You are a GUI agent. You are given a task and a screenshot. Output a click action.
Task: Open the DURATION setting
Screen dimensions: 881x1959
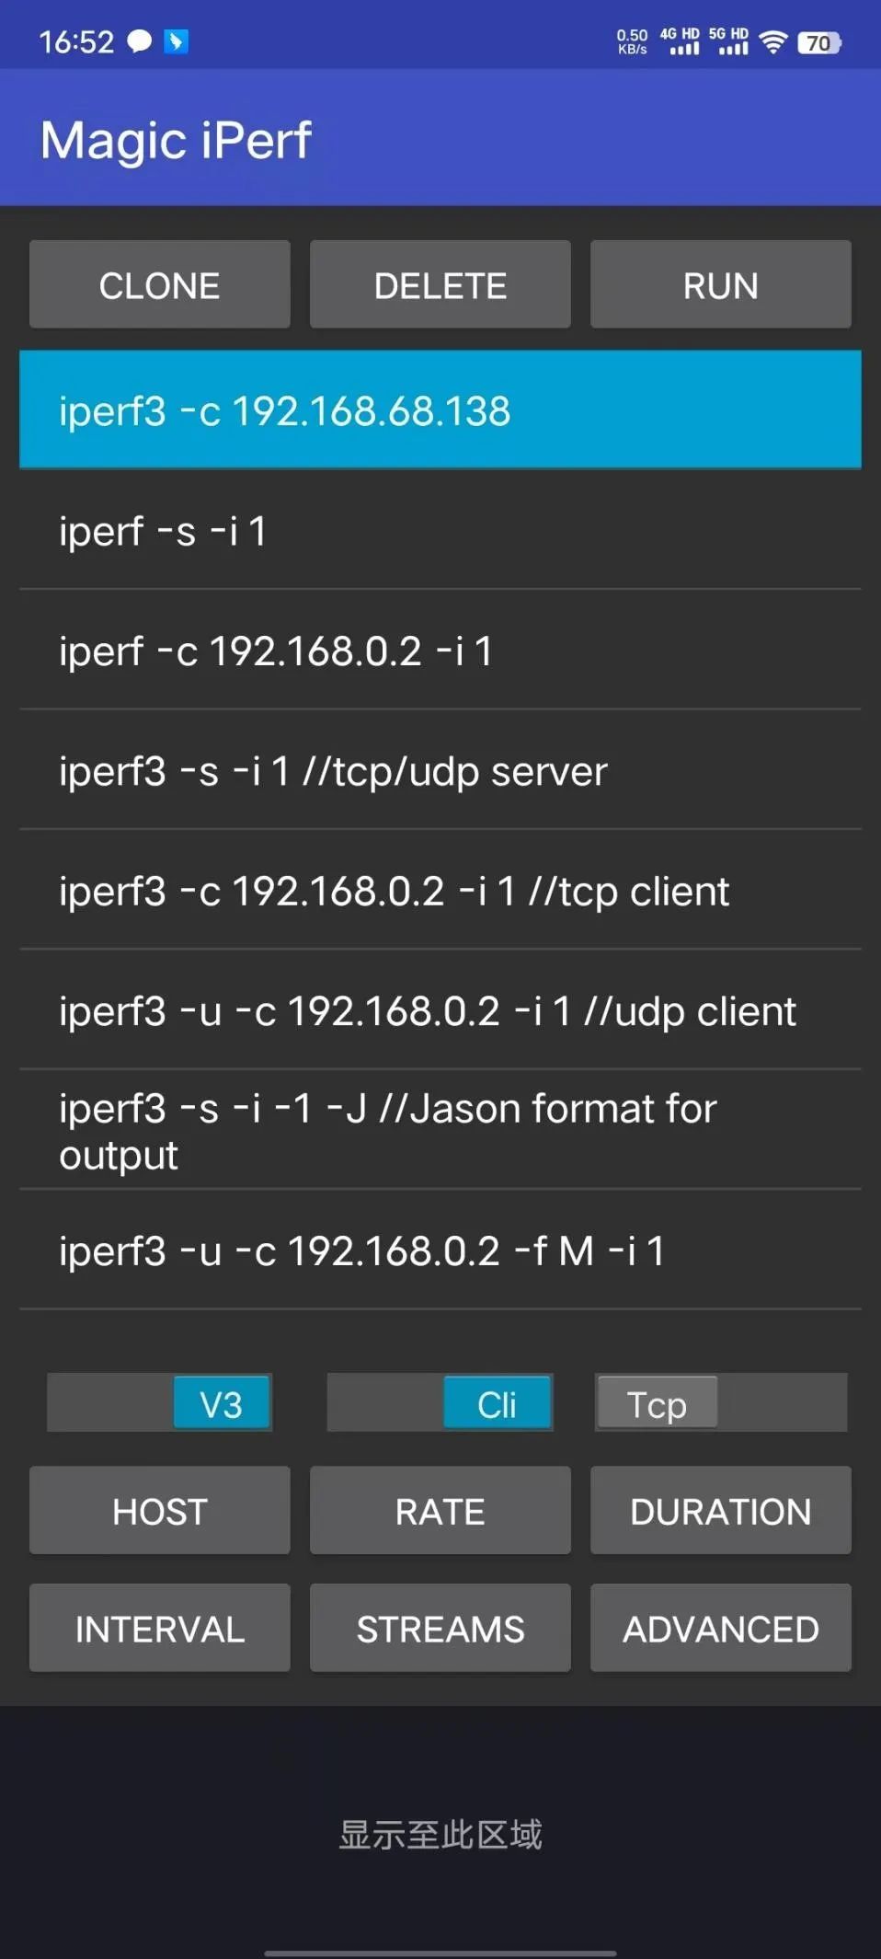point(720,1510)
